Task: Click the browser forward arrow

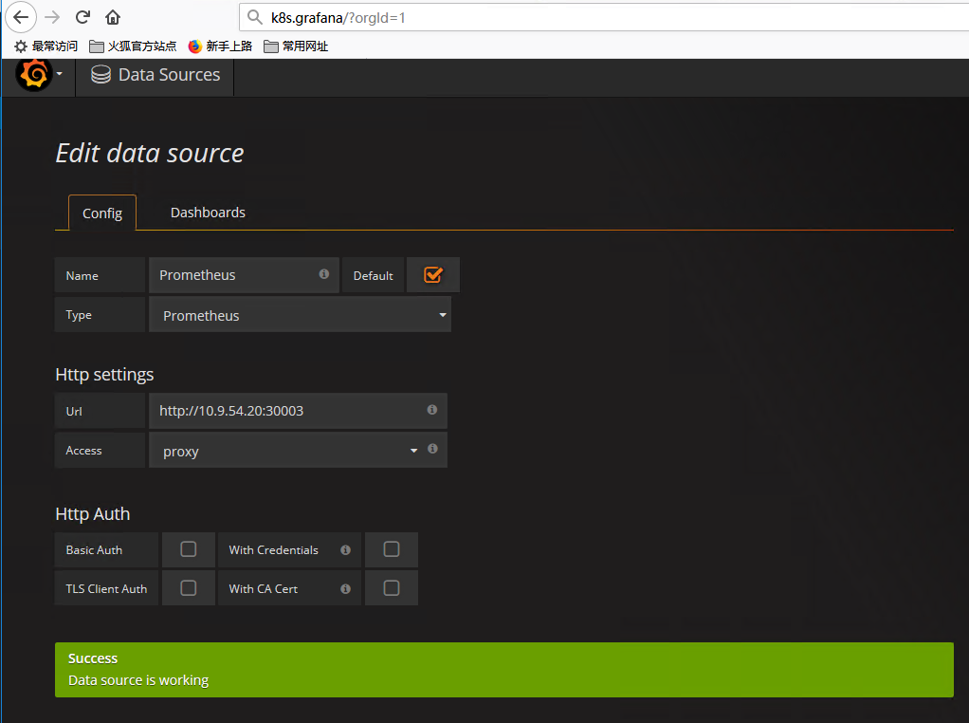Action: [52, 17]
